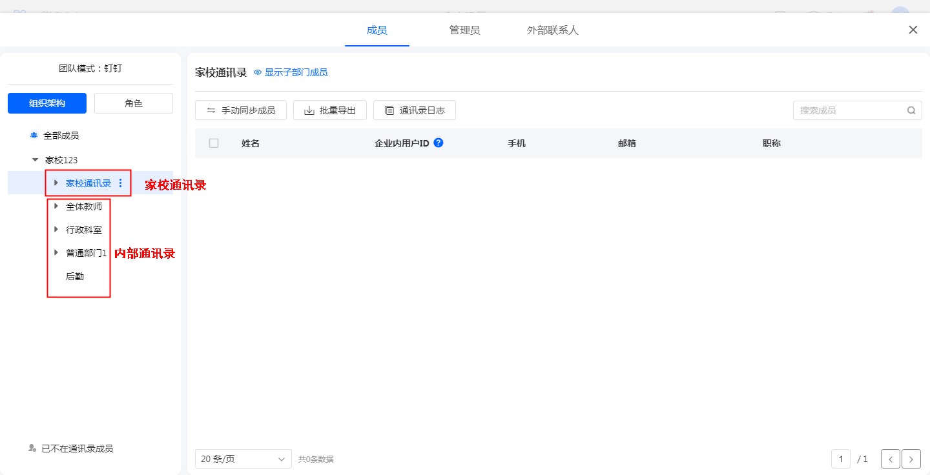Click the search magnifier icon
This screenshot has width=930, height=475.
coord(911,110)
